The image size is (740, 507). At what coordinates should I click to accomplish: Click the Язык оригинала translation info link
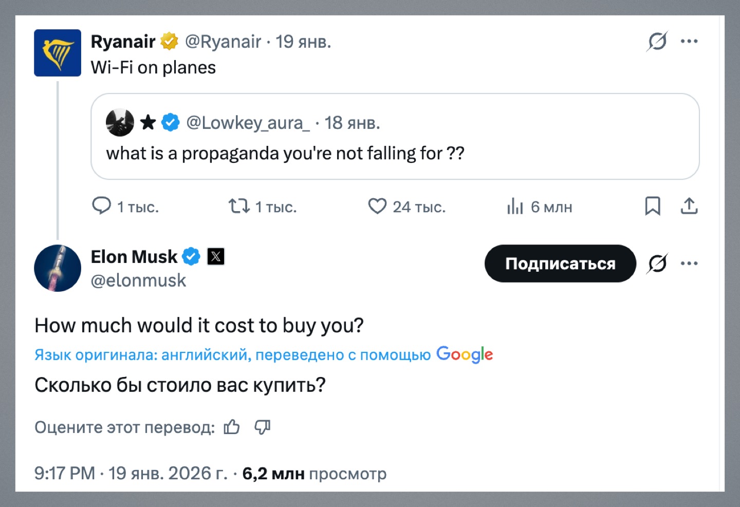[x=232, y=354]
